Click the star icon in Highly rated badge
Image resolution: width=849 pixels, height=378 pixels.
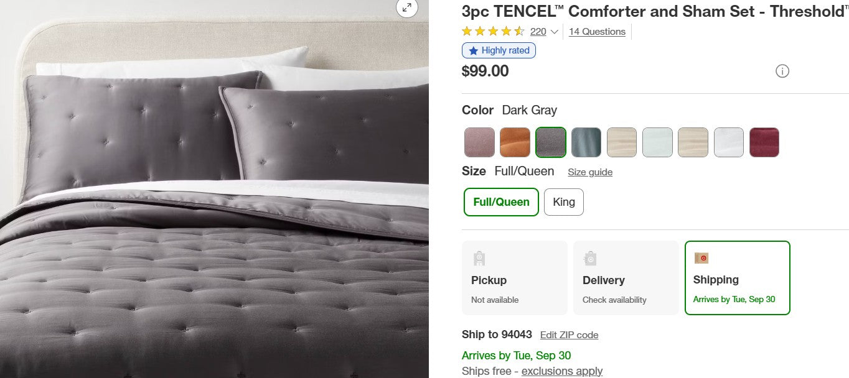473,50
